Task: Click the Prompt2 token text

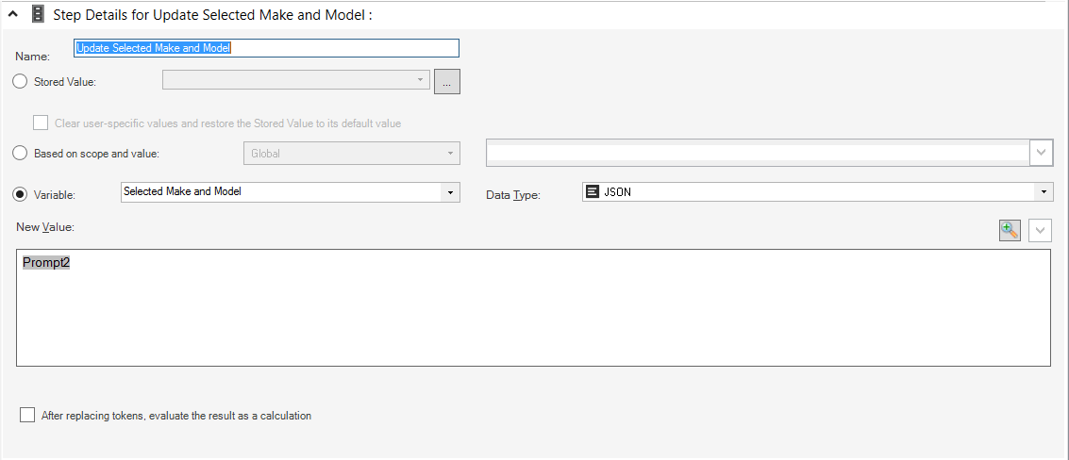Action: click(46, 262)
